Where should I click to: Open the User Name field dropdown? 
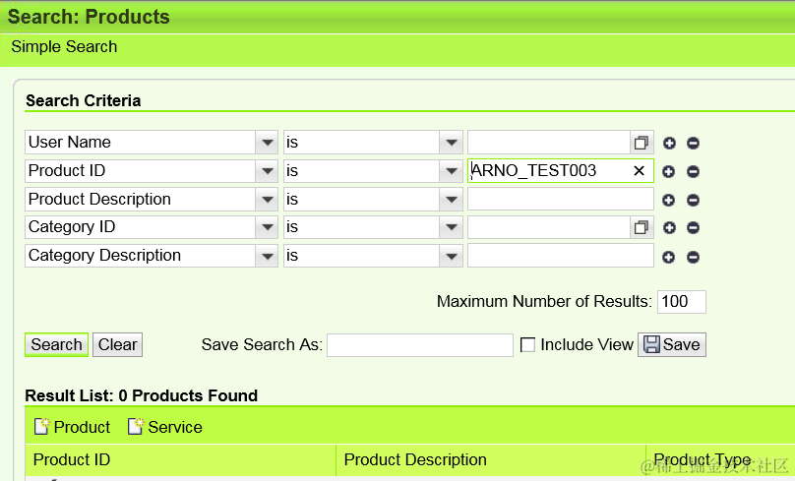tap(267, 143)
